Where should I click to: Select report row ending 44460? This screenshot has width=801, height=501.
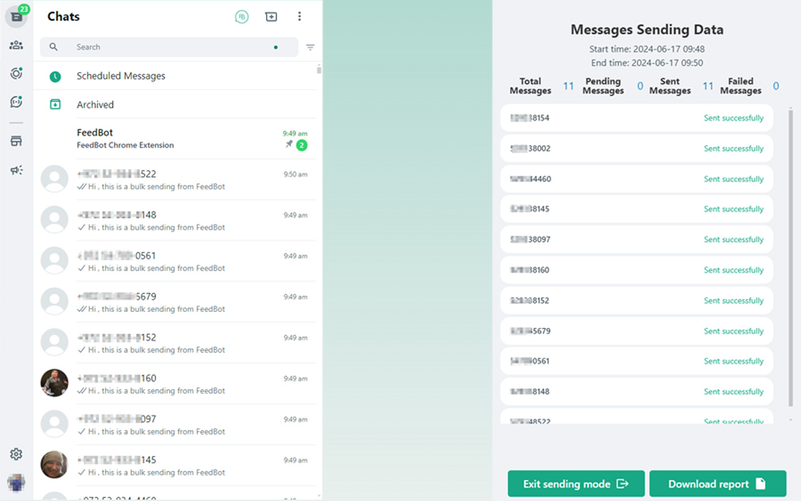tap(636, 179)
